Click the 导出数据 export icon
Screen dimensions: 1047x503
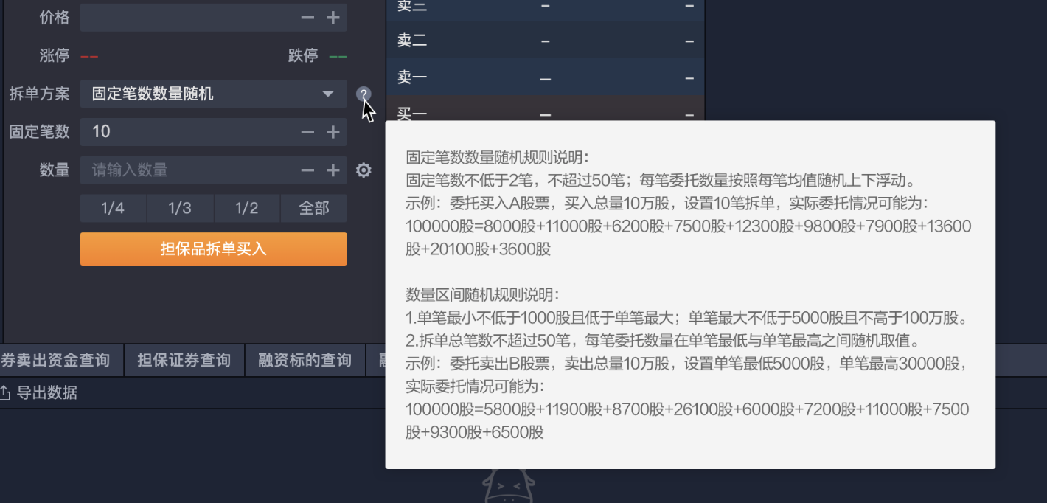4,393
